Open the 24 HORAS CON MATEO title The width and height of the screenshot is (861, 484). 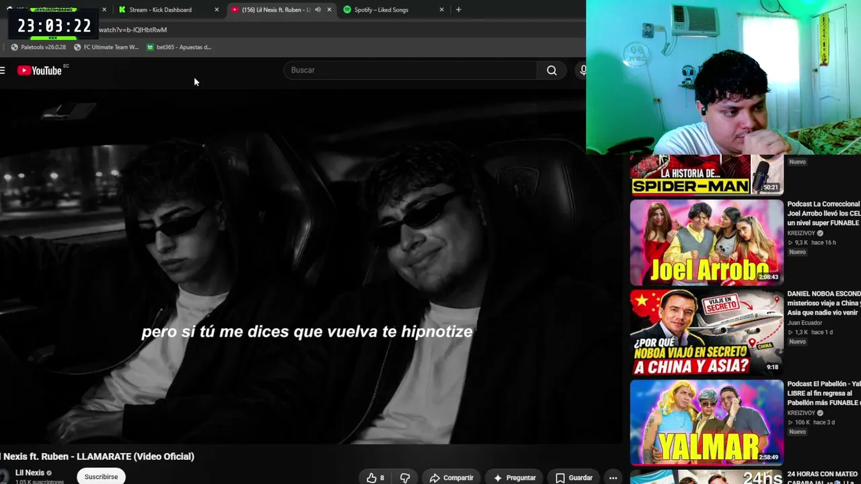[824, 478]
